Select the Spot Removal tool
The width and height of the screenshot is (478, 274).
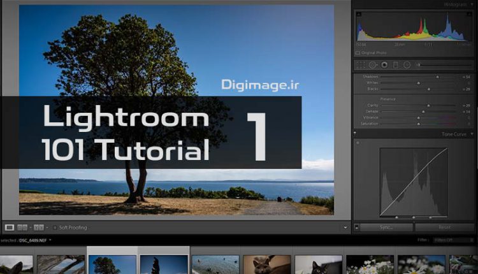pyautogui.click(x=373, y=65)
